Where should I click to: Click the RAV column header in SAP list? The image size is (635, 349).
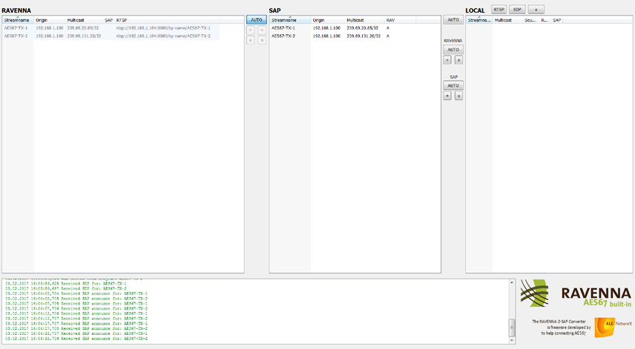(400, 20)
